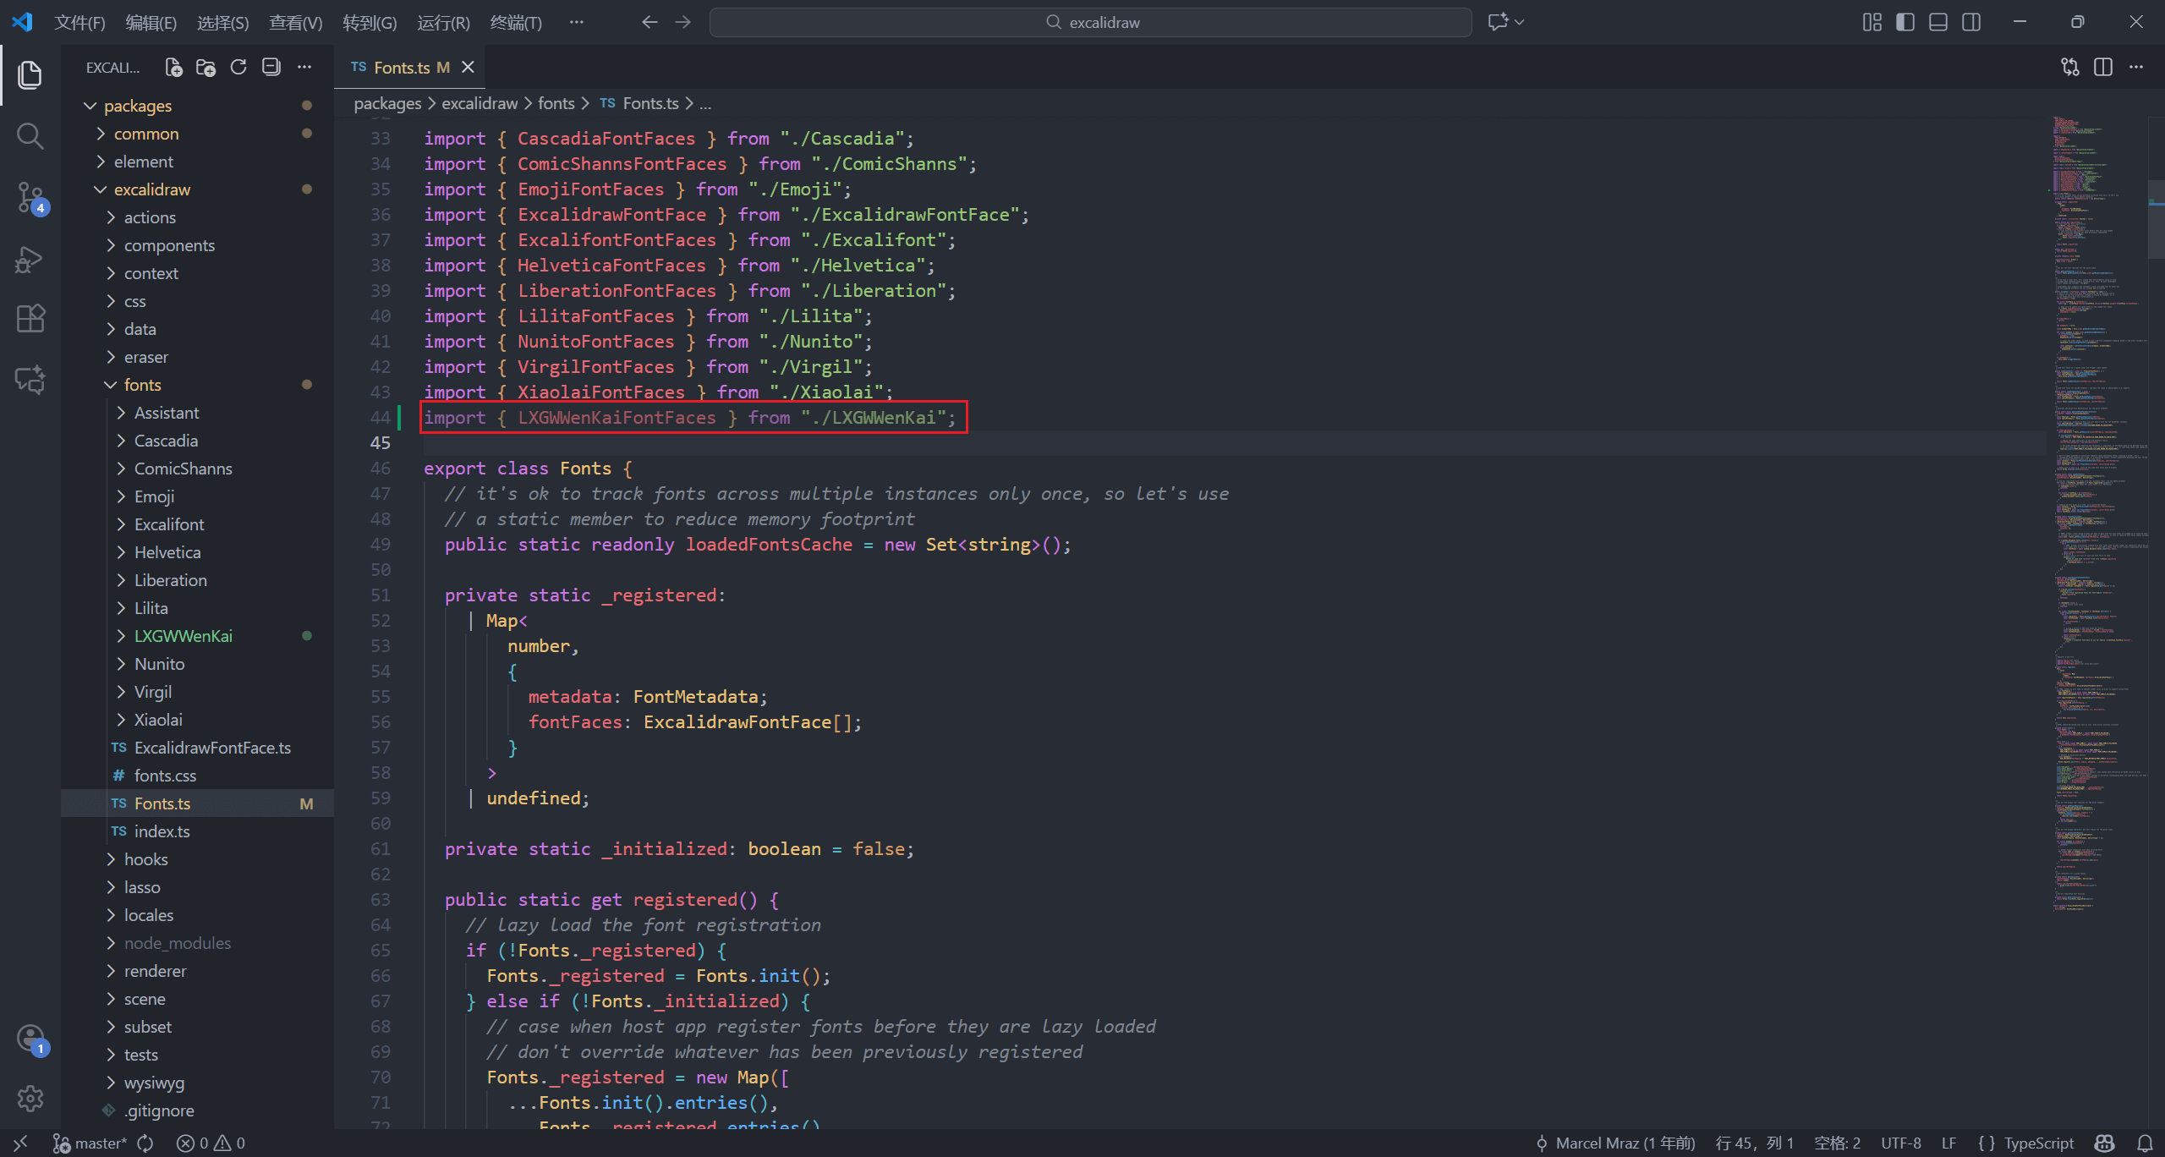The image size is (2165, 1157).
Task: Open the Manage gear icon
Action: coord(30,1098)
